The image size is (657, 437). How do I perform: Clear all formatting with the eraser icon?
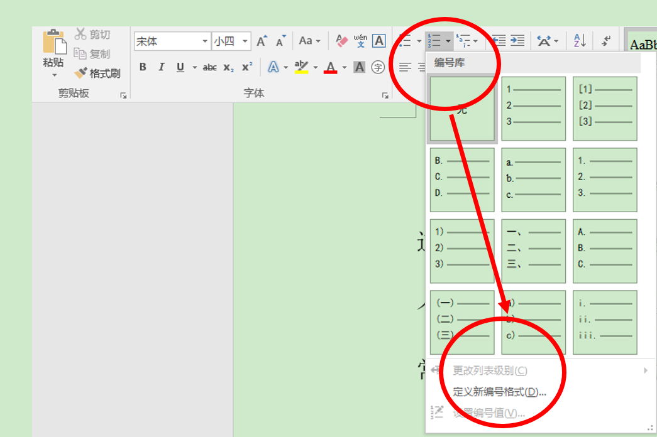pyautogui.click(x=341, y=41)
